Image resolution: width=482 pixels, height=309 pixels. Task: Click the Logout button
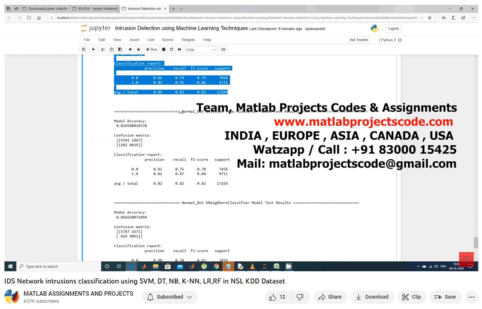393,28
